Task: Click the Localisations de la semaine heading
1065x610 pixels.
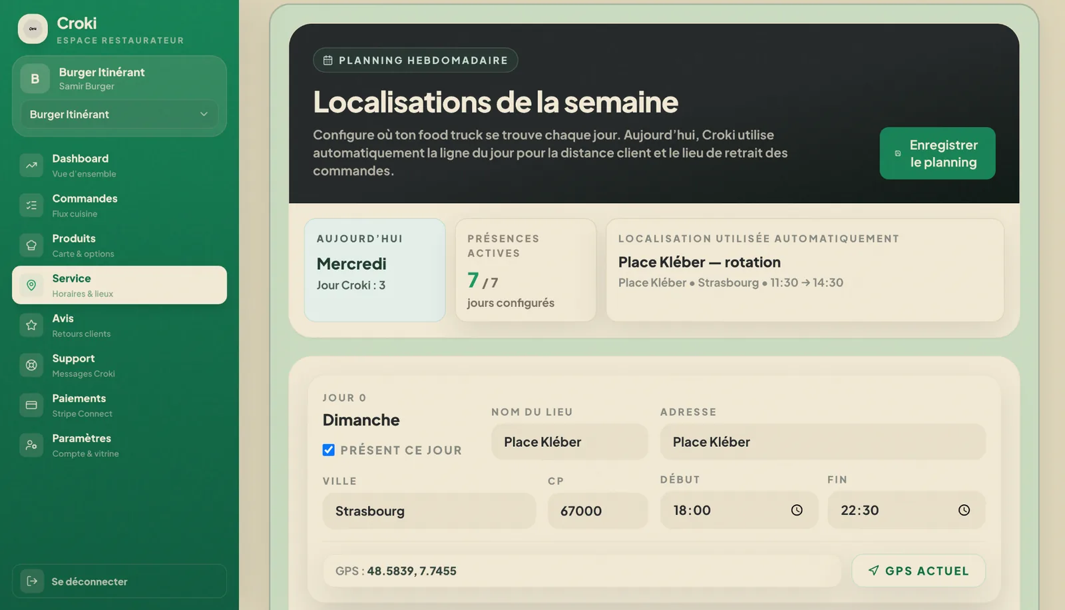Action: (496, 102)
